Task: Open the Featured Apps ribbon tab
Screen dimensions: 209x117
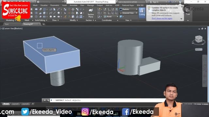Action: click(x=128, y=5)
